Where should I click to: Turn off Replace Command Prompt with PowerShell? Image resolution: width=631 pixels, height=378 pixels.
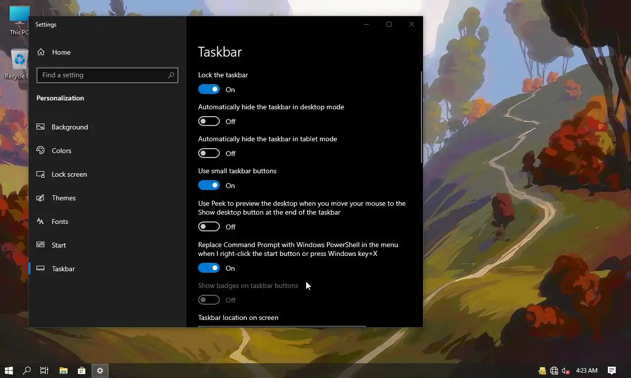[x=209, y=268]
